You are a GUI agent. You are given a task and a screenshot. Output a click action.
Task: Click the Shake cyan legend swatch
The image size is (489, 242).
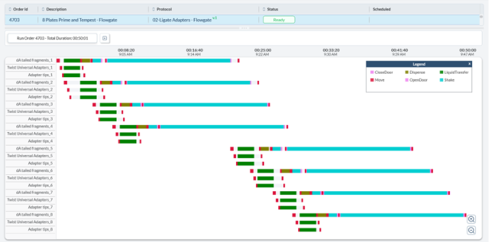point(440,80)
